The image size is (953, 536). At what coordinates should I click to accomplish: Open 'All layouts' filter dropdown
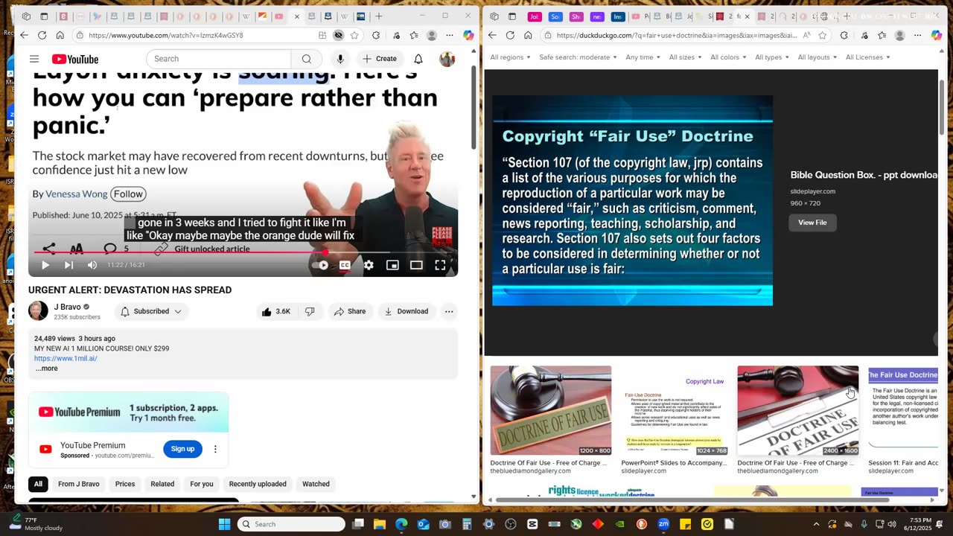pyautogui.click(x=817, y=57)
